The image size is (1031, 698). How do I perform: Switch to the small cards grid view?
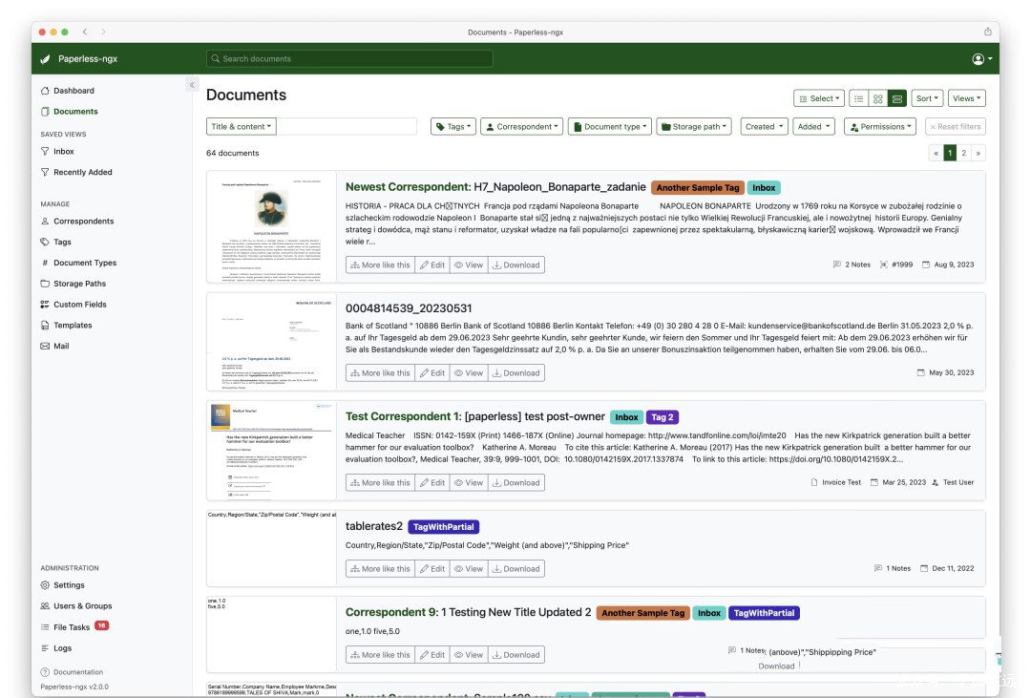coord(878,98)
